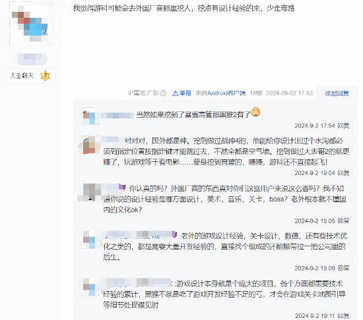Reply to the 19:05 comment

(343, 221)
